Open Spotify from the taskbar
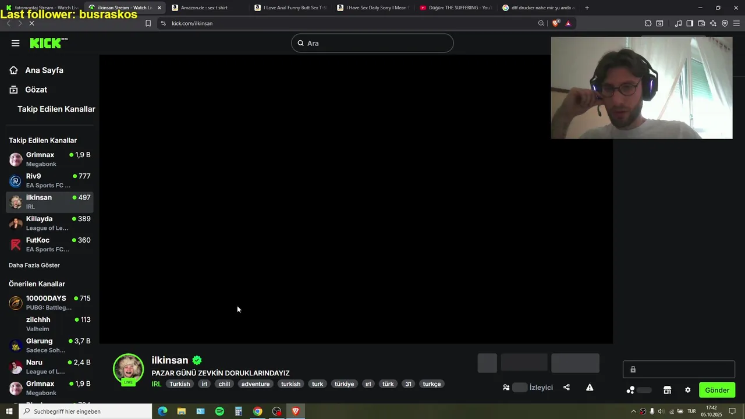 pos(219,411)
